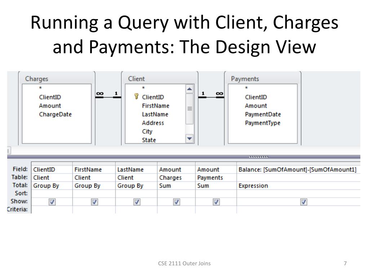Select asterisk in Client table
Viewport: 369px width, 276px height.
pyautogui.click(x=143, y=88)
